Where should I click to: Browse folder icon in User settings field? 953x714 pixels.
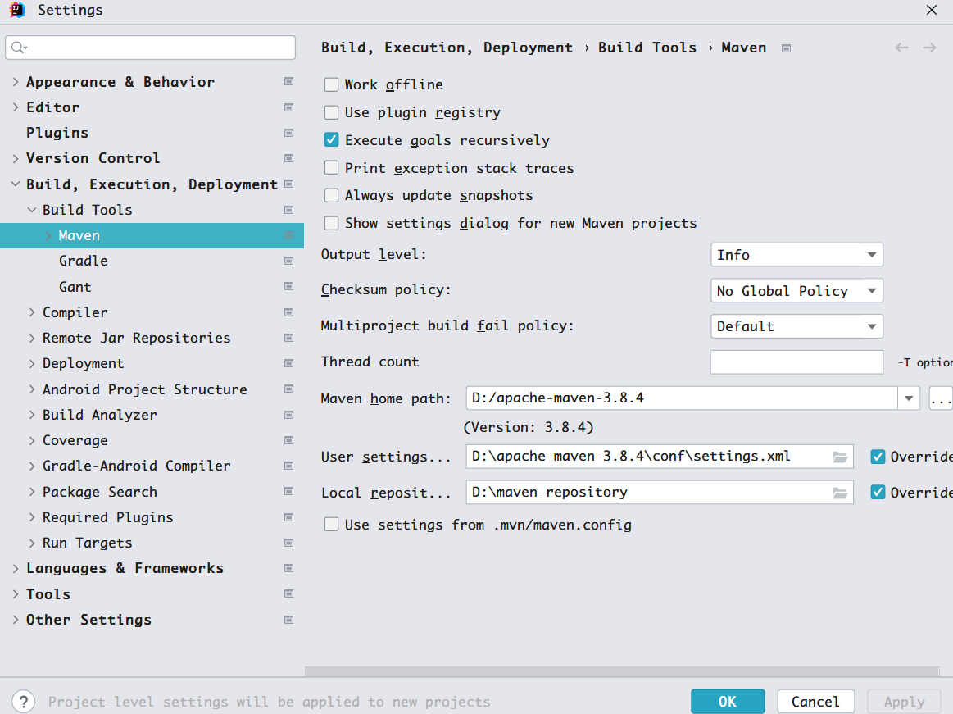tap(840, 457)
